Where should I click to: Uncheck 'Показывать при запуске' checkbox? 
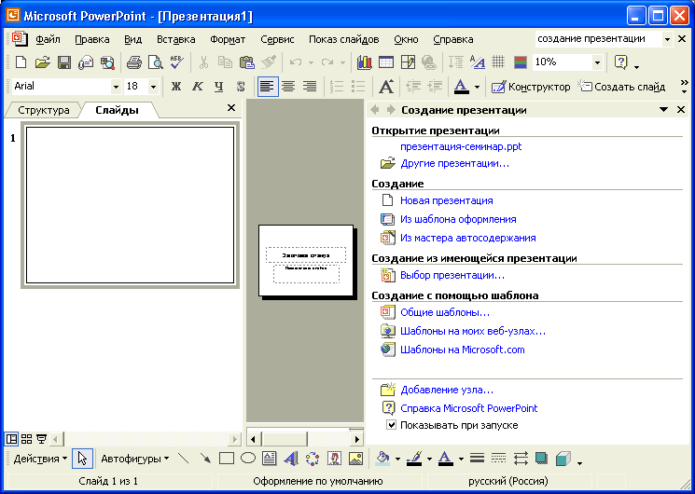tap(391, 425)
